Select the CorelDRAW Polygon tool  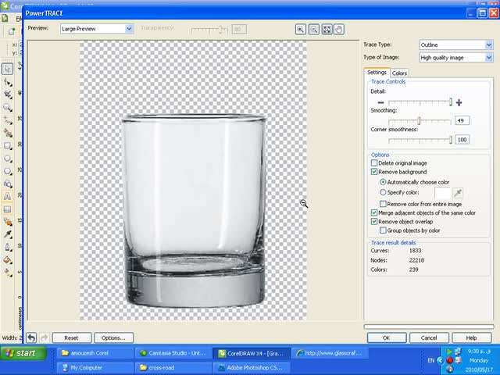7,171
